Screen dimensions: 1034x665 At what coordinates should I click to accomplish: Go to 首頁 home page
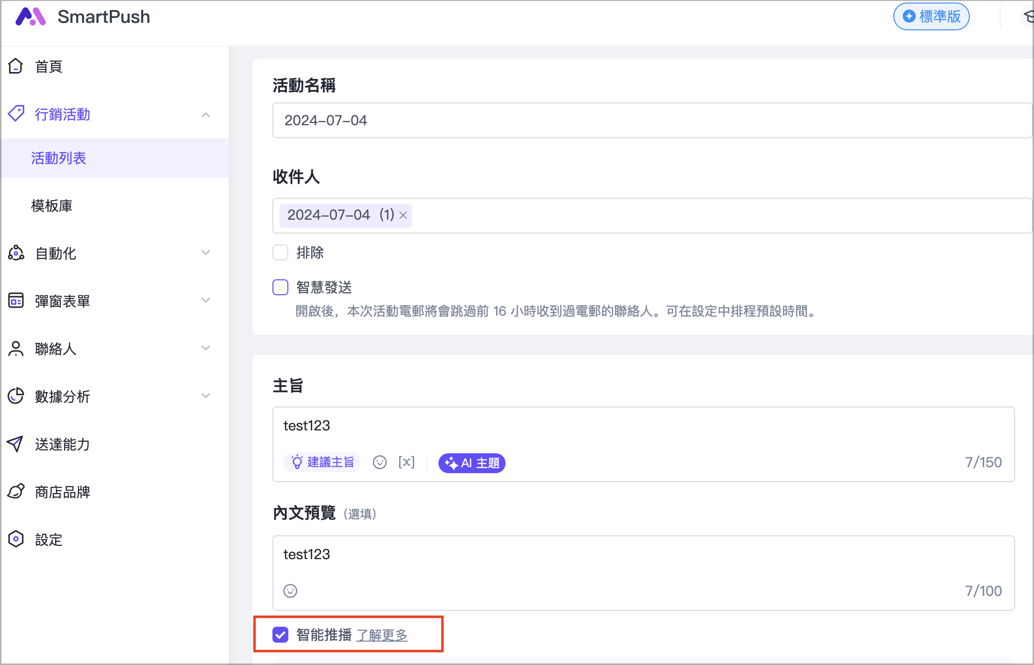[48, 67]
